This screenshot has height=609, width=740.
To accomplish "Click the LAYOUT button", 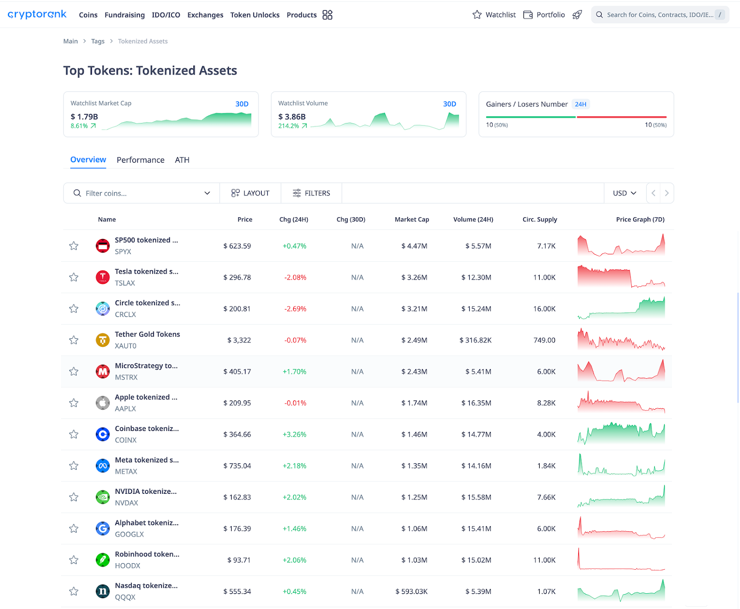I will click(250, 193).
